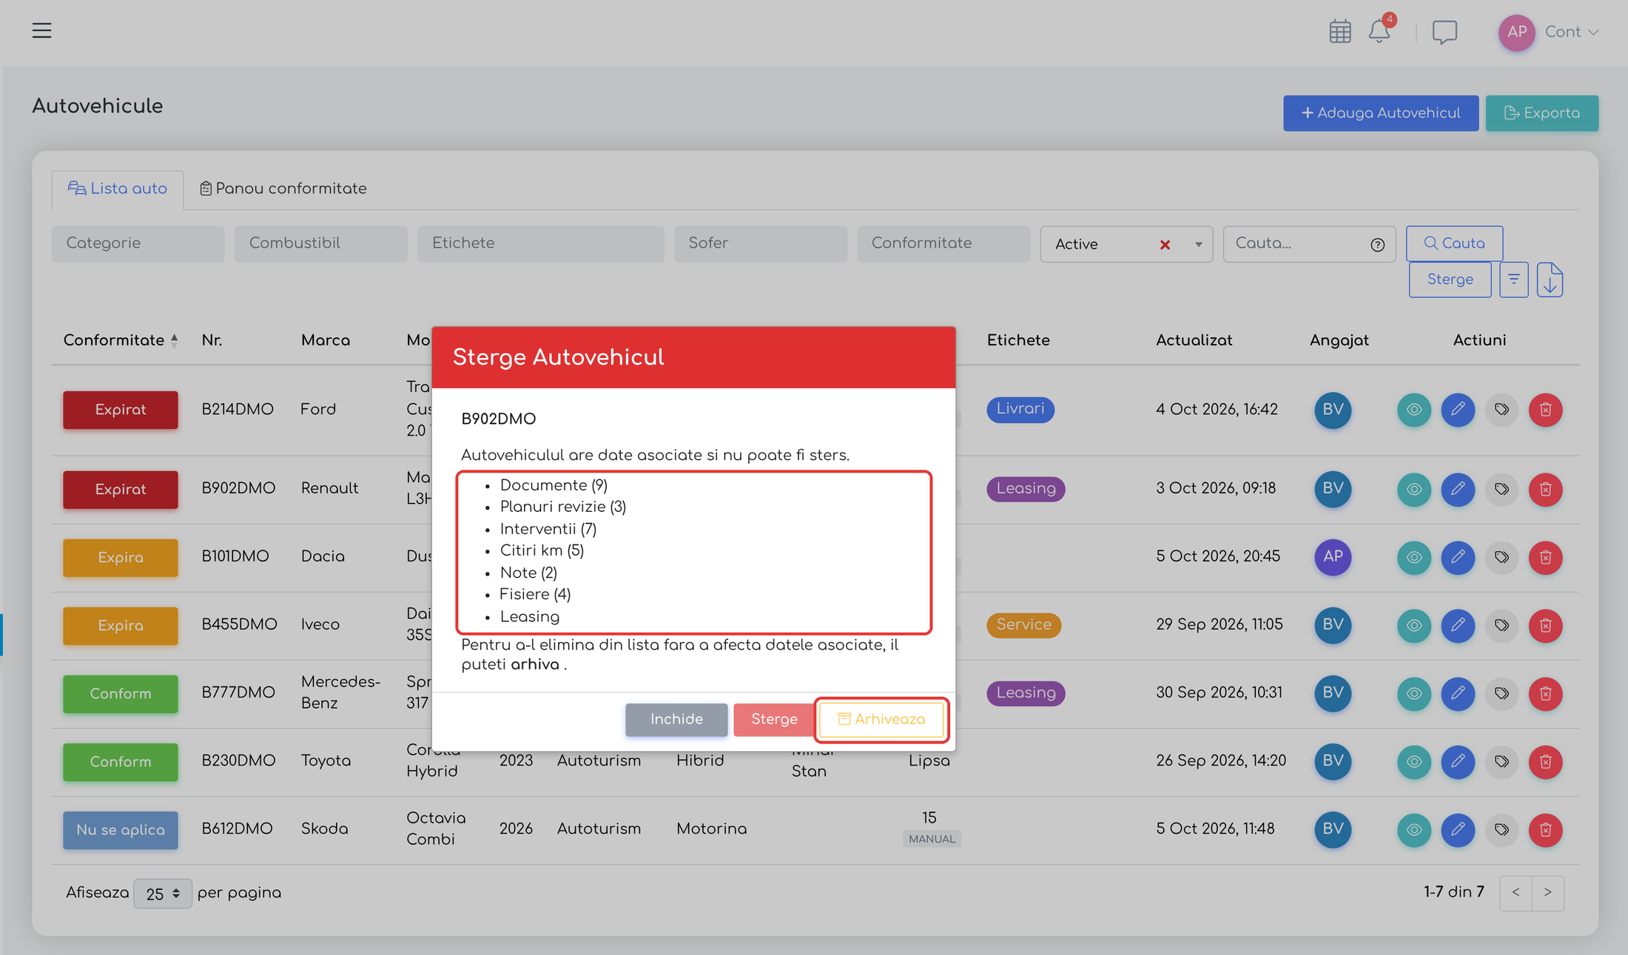Open the chat messages icon

(1444, 33)
